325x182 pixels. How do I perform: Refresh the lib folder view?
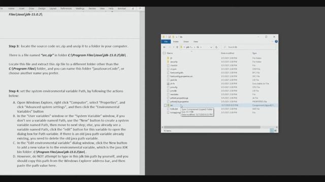216,47
